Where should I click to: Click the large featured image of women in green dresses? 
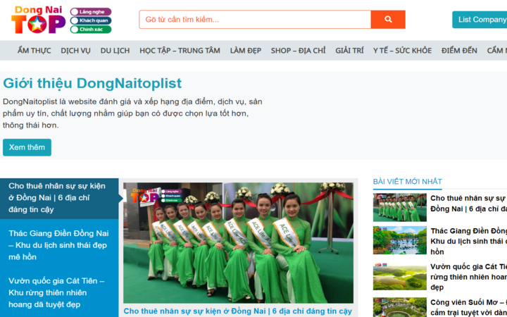[238, 242]
